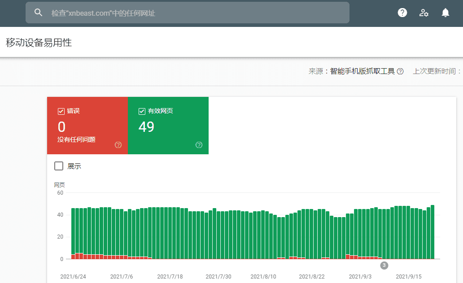The height and width of the screenshot is (283, 463).
Task: Select the green 有效网页 49 card
Action: [x=168, y=126]
